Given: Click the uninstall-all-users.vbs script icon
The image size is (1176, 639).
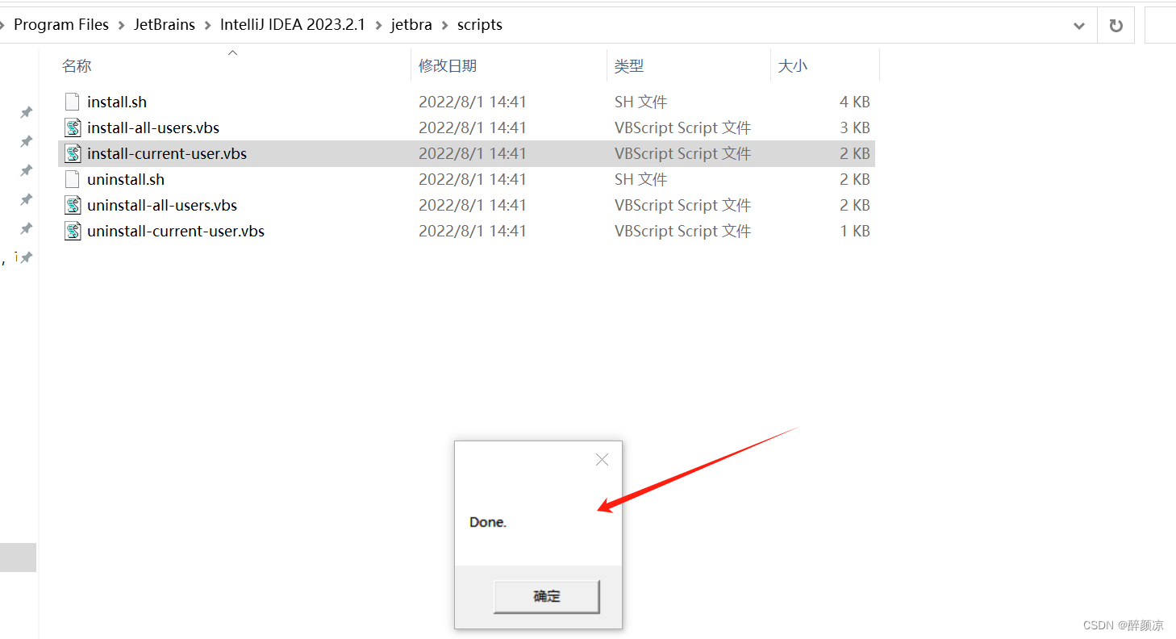Looking at the screenshot, I should 73,205.
